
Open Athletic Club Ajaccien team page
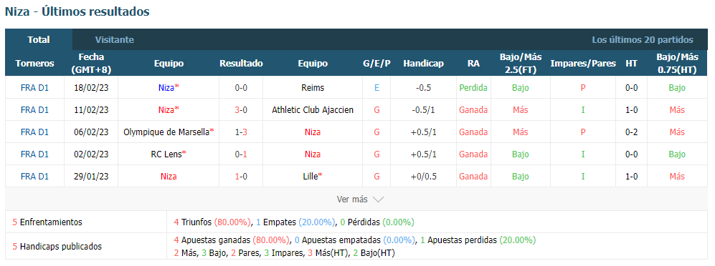coord(313,110)
